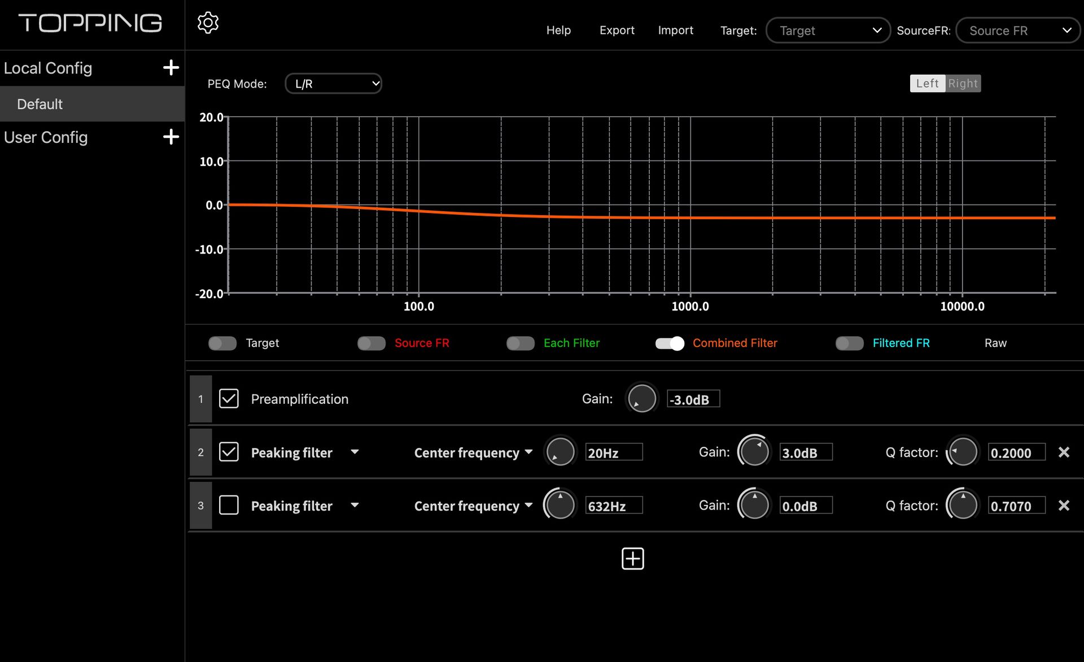This screenshot has height=662, width=1084.
Task: Enable the Each Filter switch
Action: 521,343
